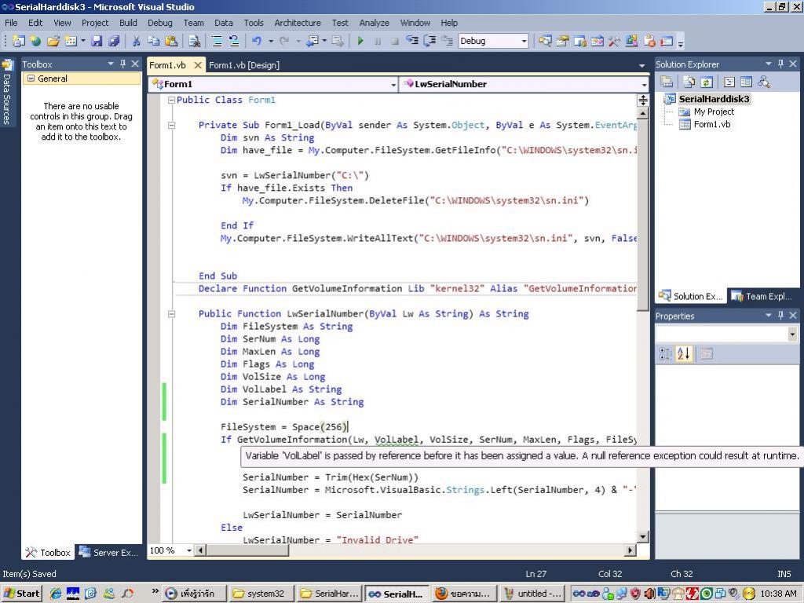Toggle Categorized view in Properties panel
The width and height of the screenshot is (804, 603).
(665, 354)
